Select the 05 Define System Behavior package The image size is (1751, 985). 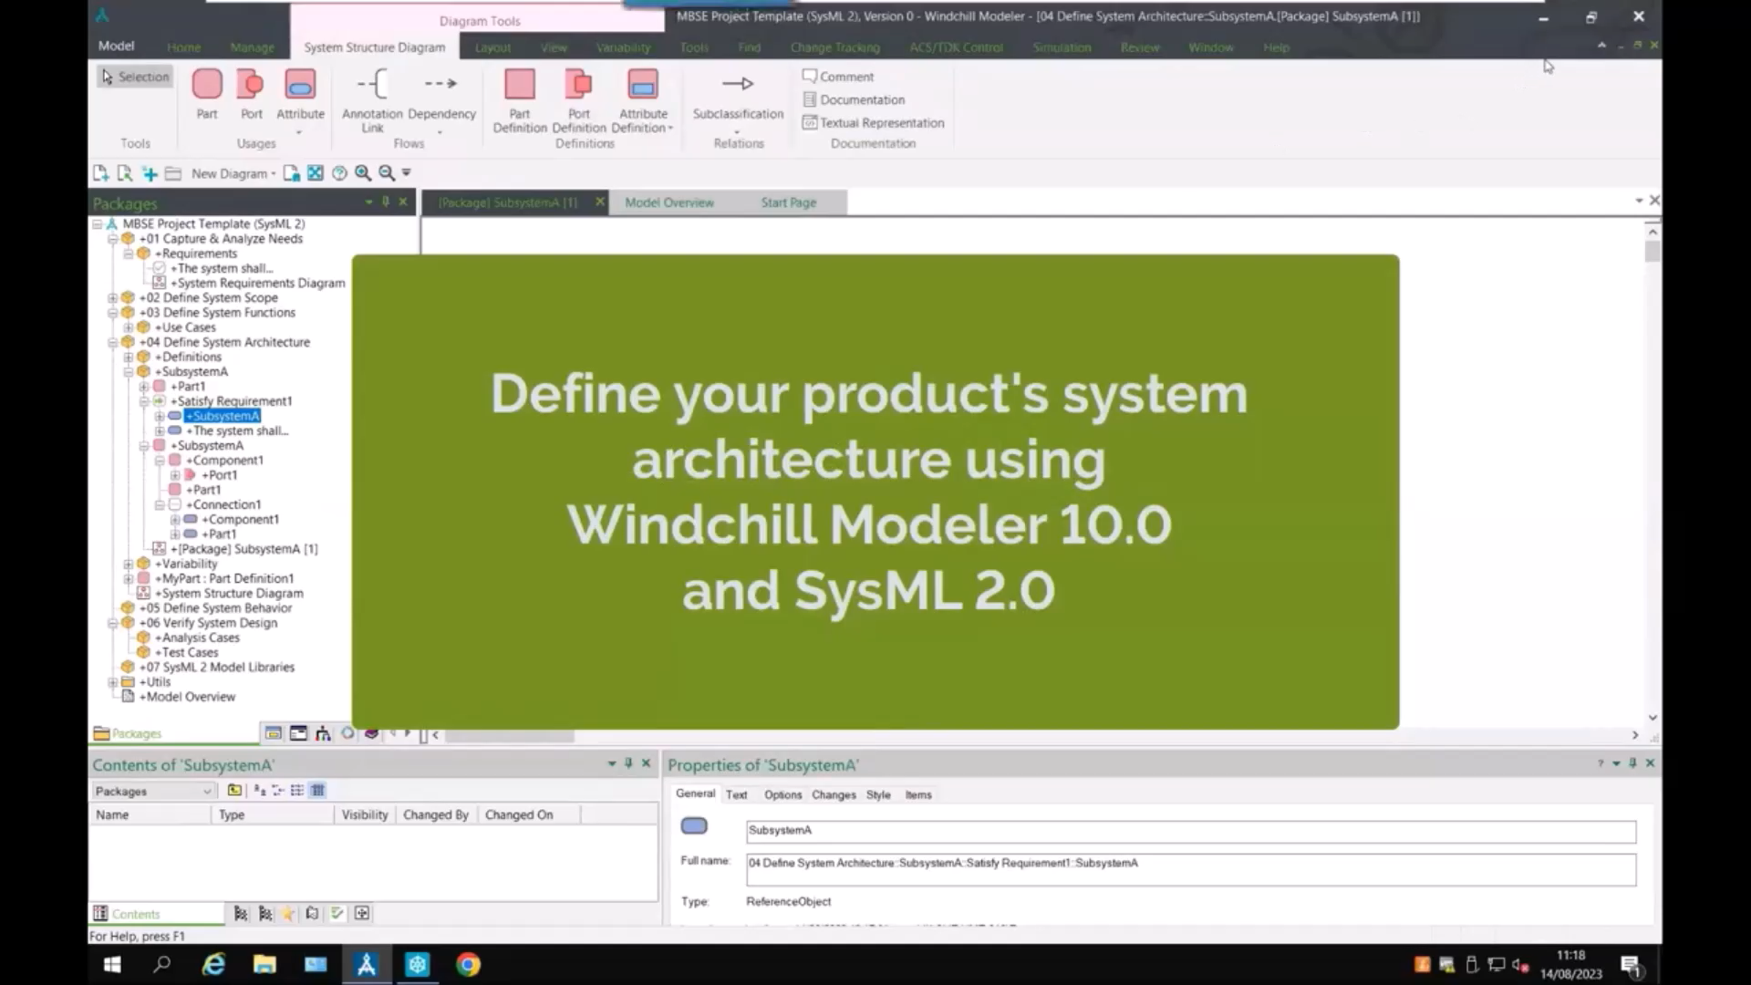pos(215,608)
